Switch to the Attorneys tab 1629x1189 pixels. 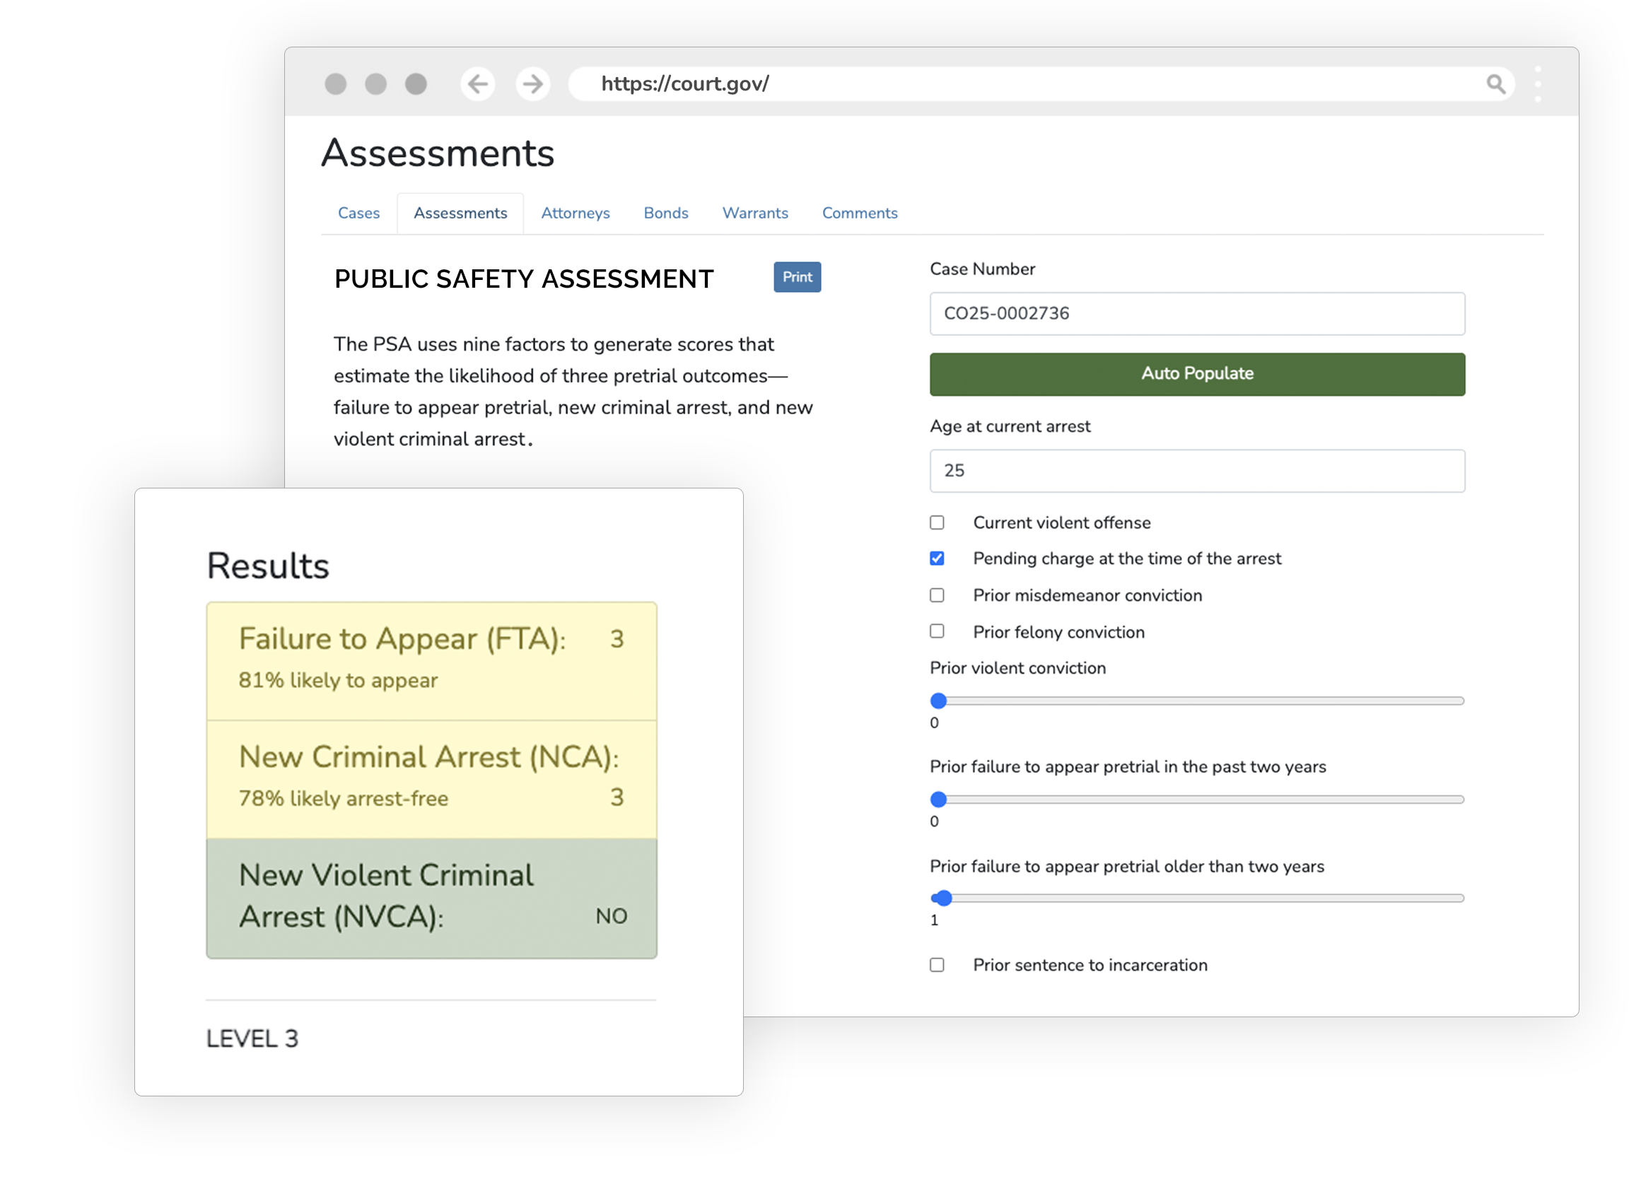(575, 213)
